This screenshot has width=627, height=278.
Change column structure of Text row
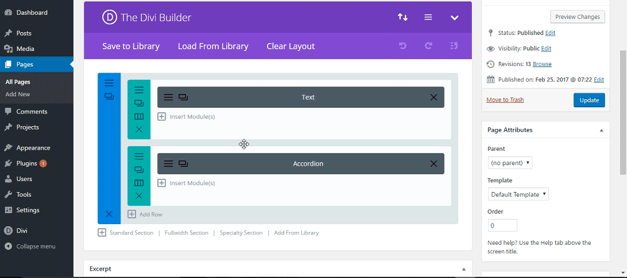click(x=139, y=116)
